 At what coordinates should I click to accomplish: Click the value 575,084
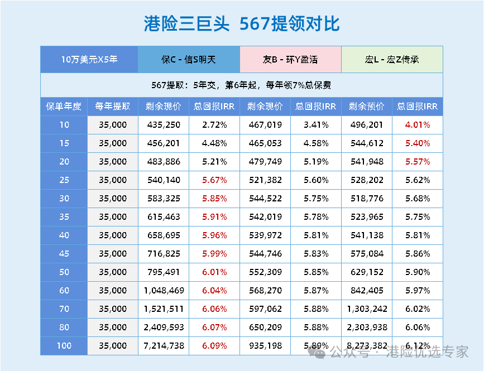[x=367, y=254]
